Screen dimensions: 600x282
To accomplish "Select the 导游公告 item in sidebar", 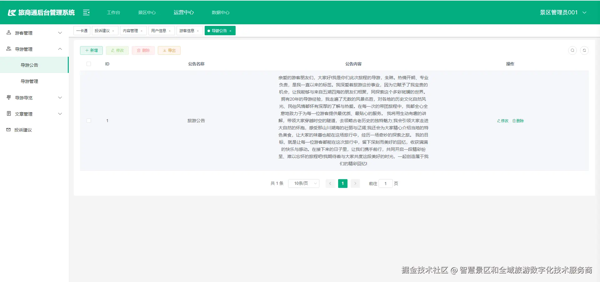I will point(30,65).
